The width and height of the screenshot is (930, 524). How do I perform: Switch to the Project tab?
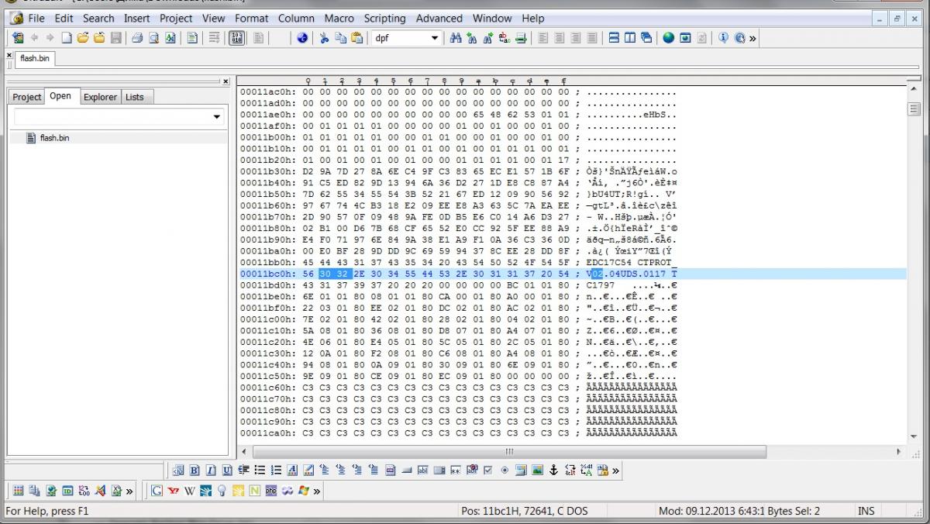(x=26, y=97)
